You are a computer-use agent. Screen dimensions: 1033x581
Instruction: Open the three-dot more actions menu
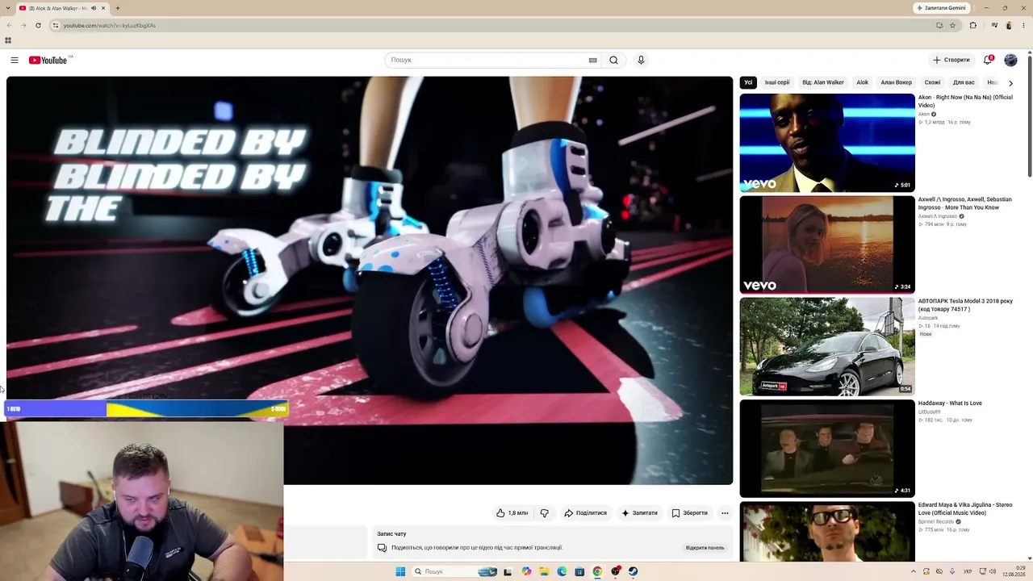tap(725, 512)
